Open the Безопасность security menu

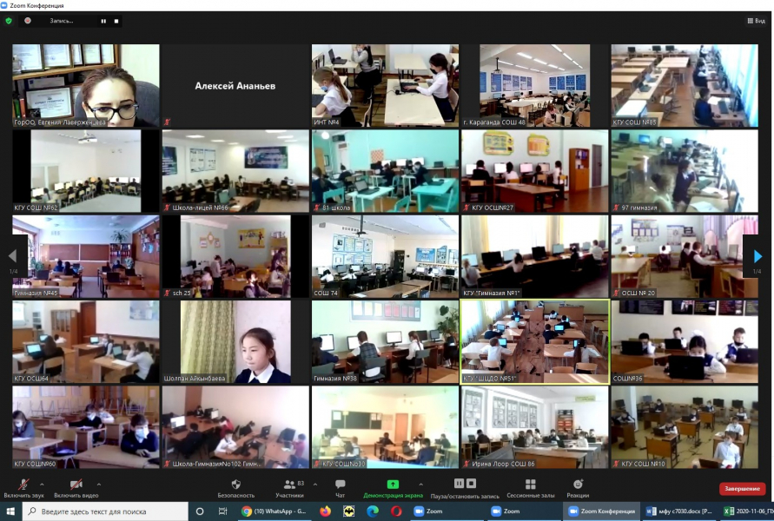coord(235,488)
